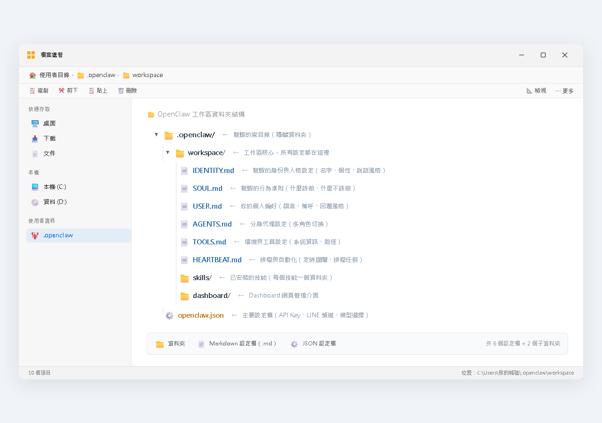This screenshot has width=602, height=423.
Task: Click the 檢視 (View) icon on the right
Action: click(x=529, y=90)
